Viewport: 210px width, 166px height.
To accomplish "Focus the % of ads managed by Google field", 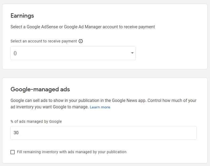I will [x=104, y=133].
